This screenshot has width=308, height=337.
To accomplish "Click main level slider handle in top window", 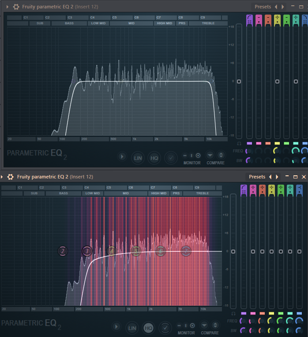I will click(239, 81).
